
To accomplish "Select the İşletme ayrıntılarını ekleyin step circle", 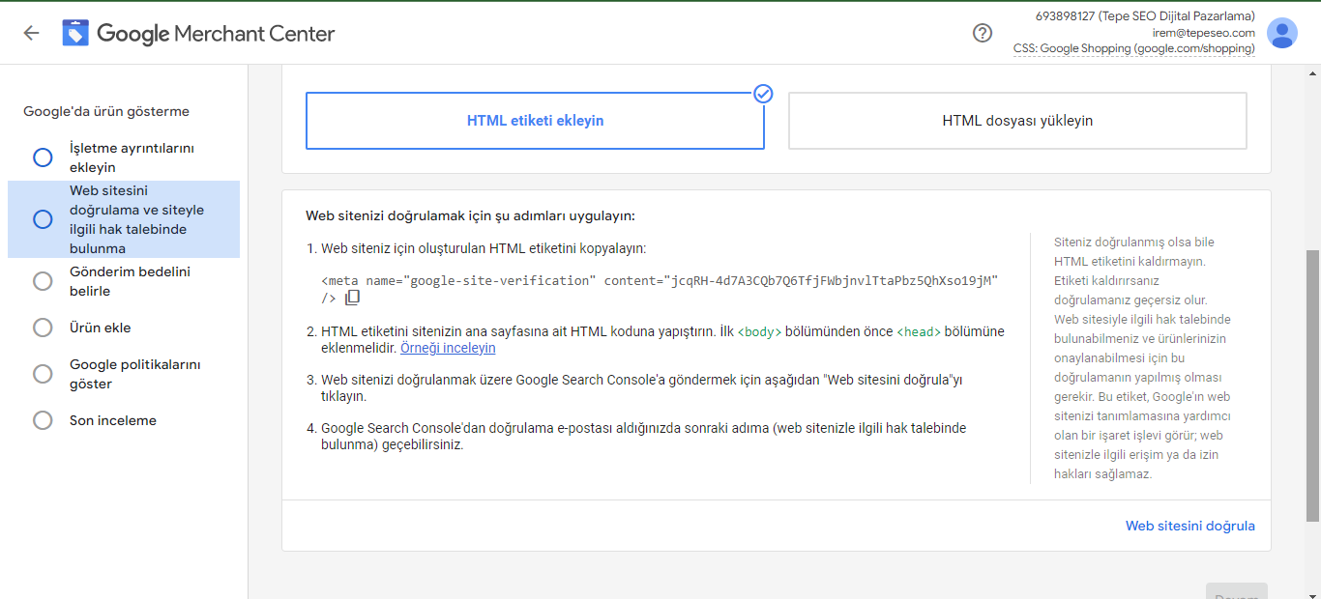I will coord(43,157).
